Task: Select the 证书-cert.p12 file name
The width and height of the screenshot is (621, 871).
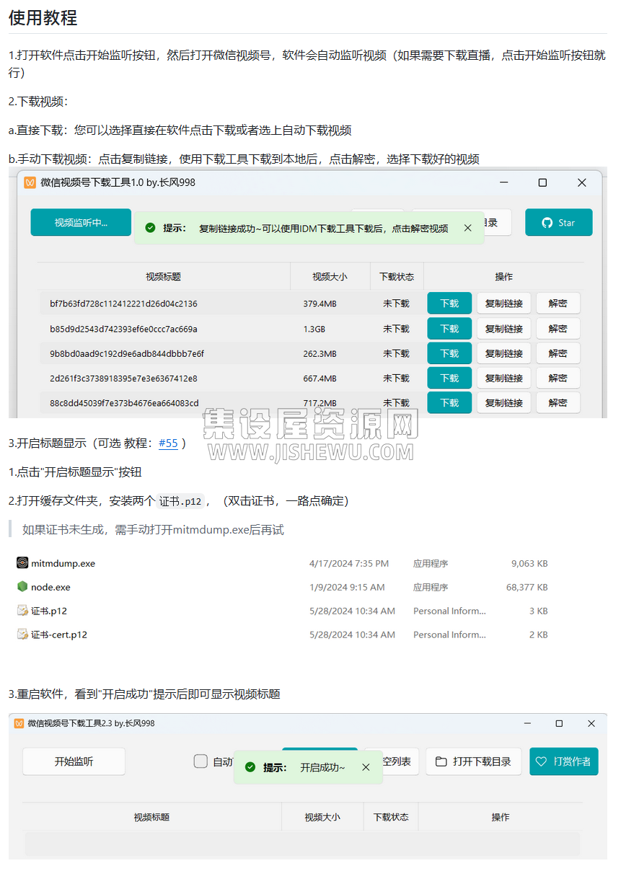Action: pos(59,635)
